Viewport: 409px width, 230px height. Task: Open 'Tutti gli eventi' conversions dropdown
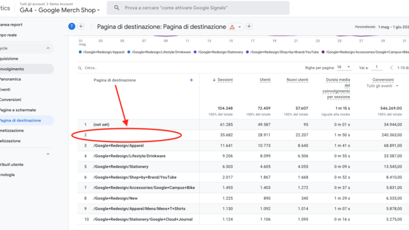pos(382,86)
